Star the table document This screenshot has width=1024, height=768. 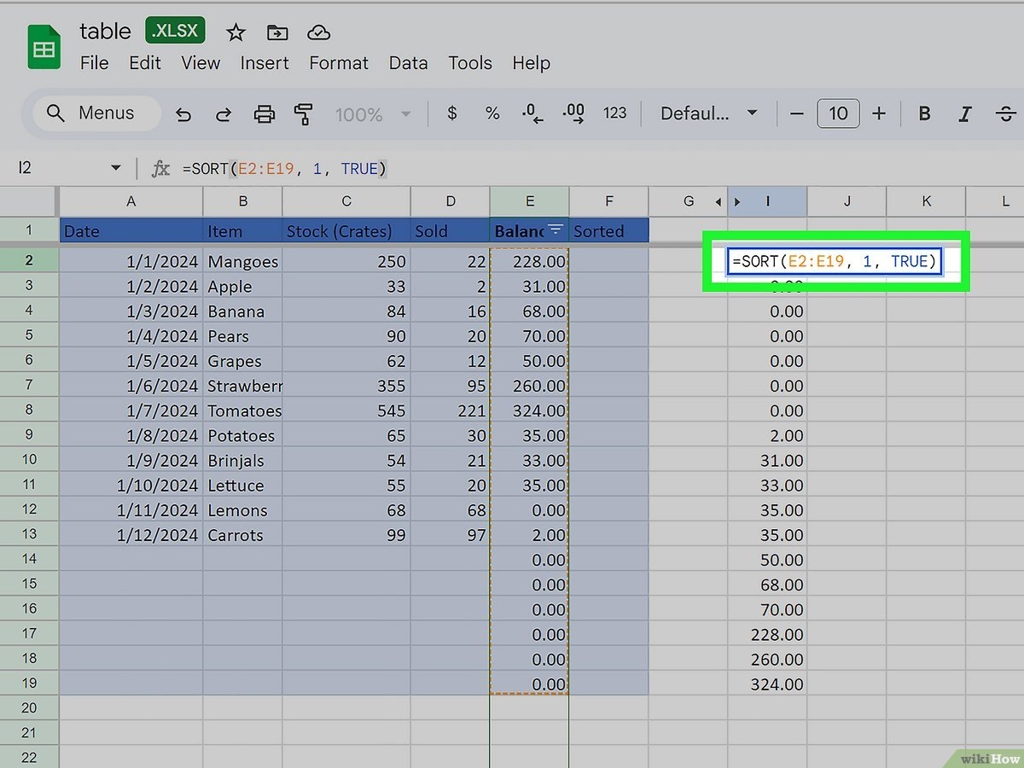click(236, 32)
